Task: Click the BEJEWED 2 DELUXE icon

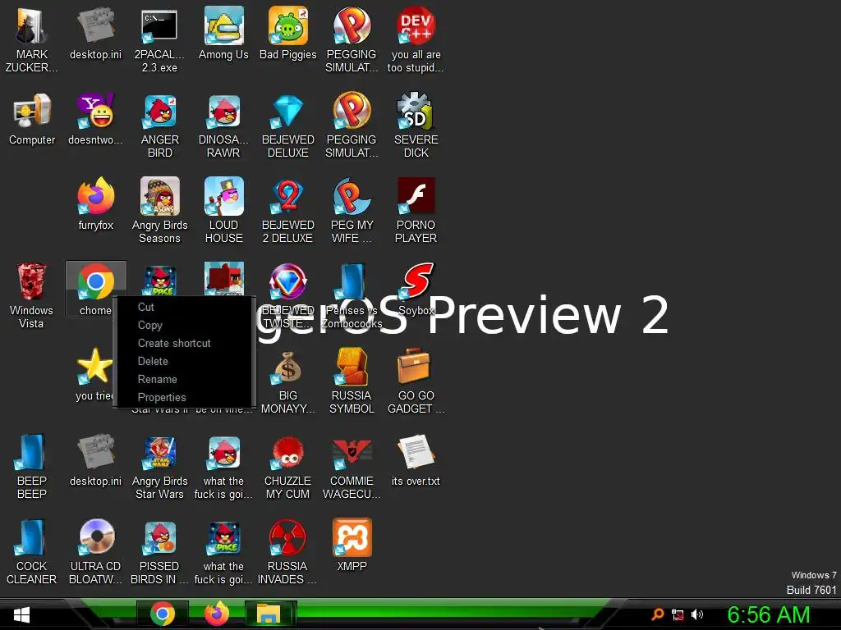Action: click(x=288, y=210)
